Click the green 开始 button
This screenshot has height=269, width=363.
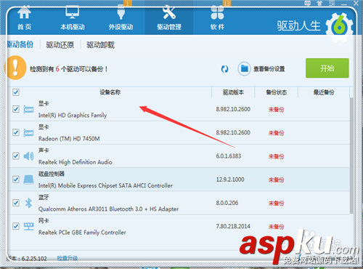pyautogui.click(x=327, y=68)
